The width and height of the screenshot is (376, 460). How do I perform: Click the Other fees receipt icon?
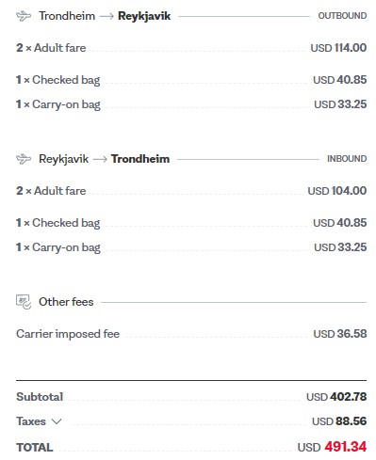(24, 302)
